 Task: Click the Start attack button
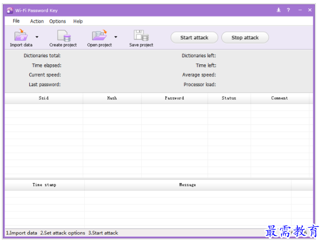pyautogui.click(x=194, y=37)
